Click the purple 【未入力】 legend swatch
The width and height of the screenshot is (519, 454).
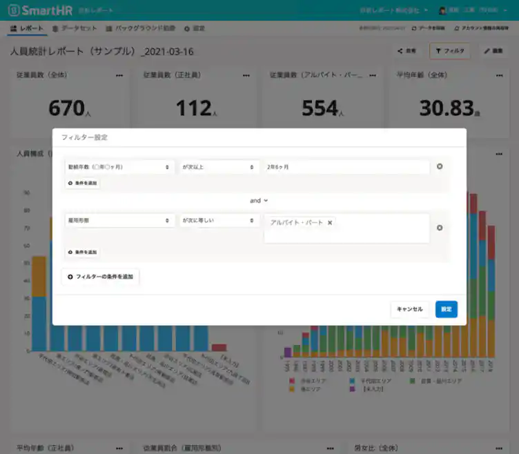click(x=352, y=389)
